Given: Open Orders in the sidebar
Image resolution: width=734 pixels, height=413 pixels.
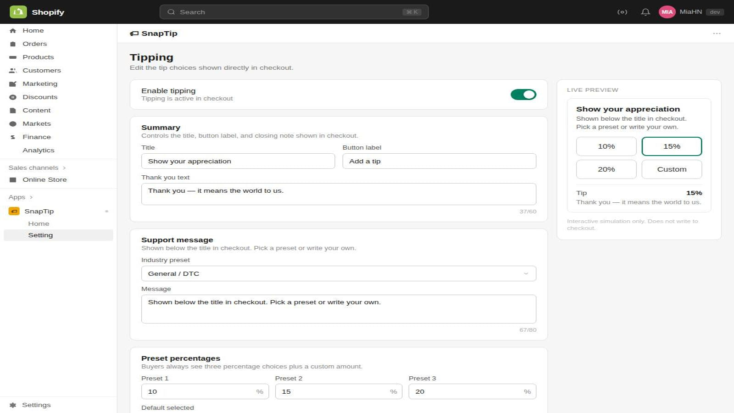Looking at the screenshot, I should click(35, 44).
